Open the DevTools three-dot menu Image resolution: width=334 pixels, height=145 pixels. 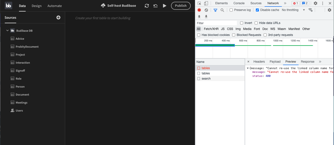point(323,3)
